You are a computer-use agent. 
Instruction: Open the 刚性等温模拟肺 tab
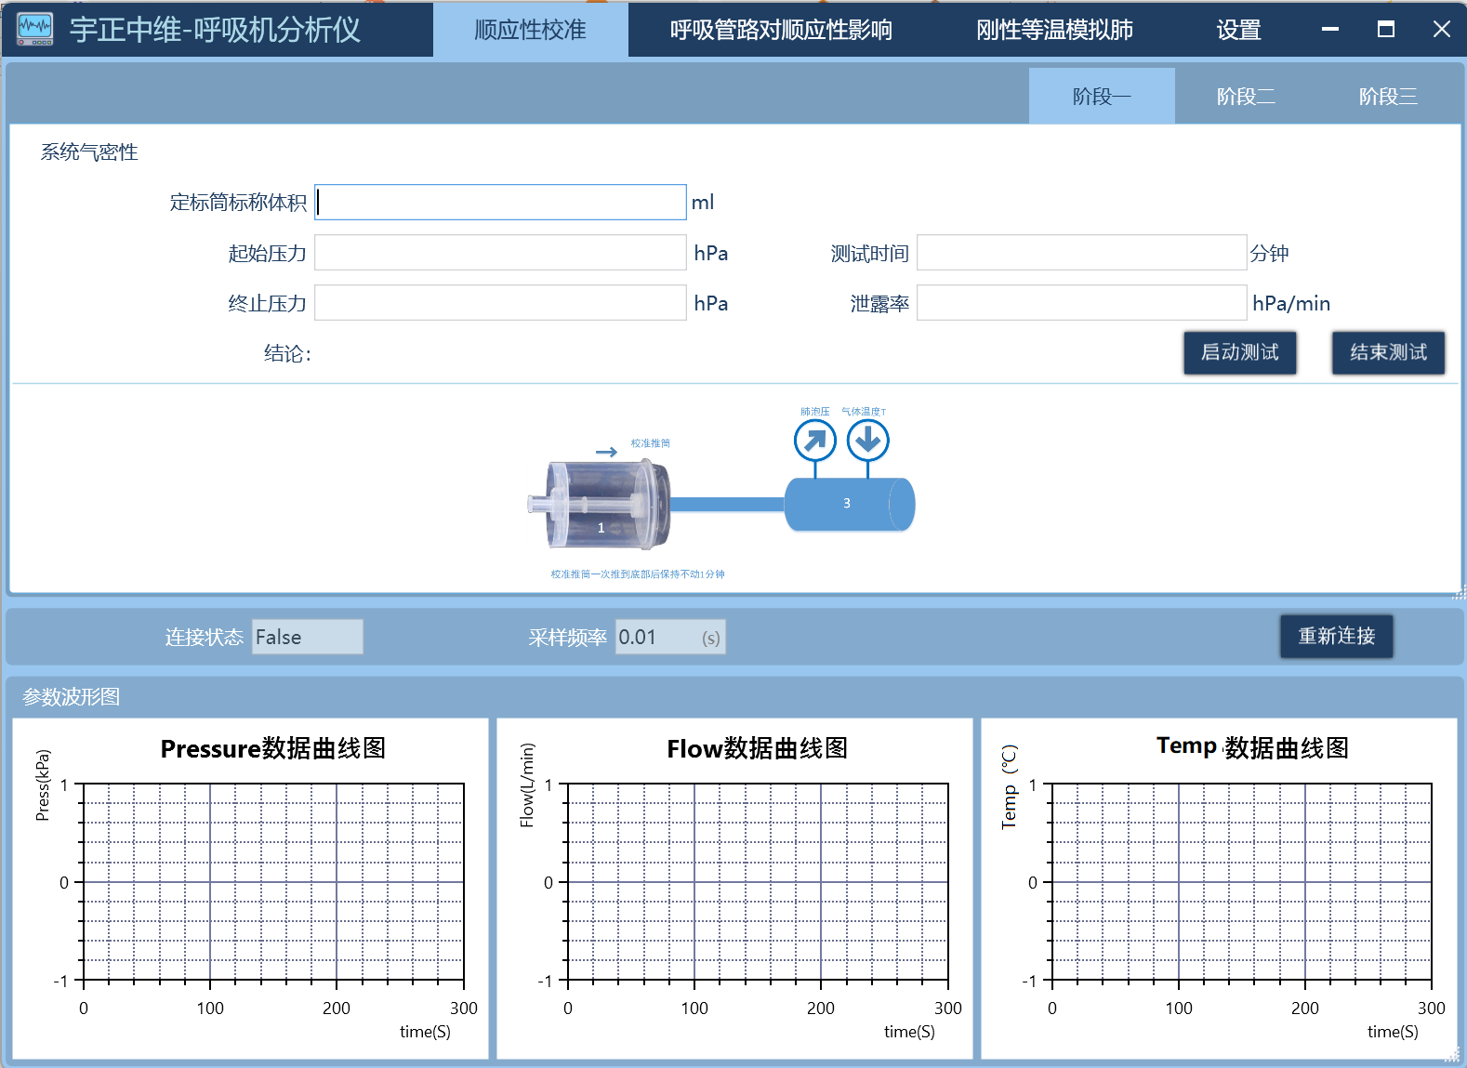coord(1054,30)
